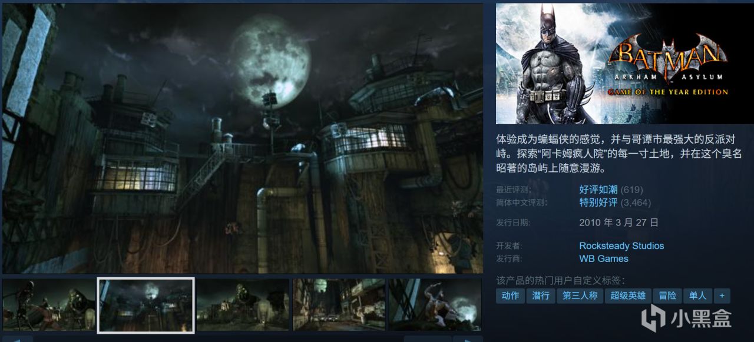Screen dimensions: 754x342
Task: Click the review count (619)
Action: (x=631, y=190)
